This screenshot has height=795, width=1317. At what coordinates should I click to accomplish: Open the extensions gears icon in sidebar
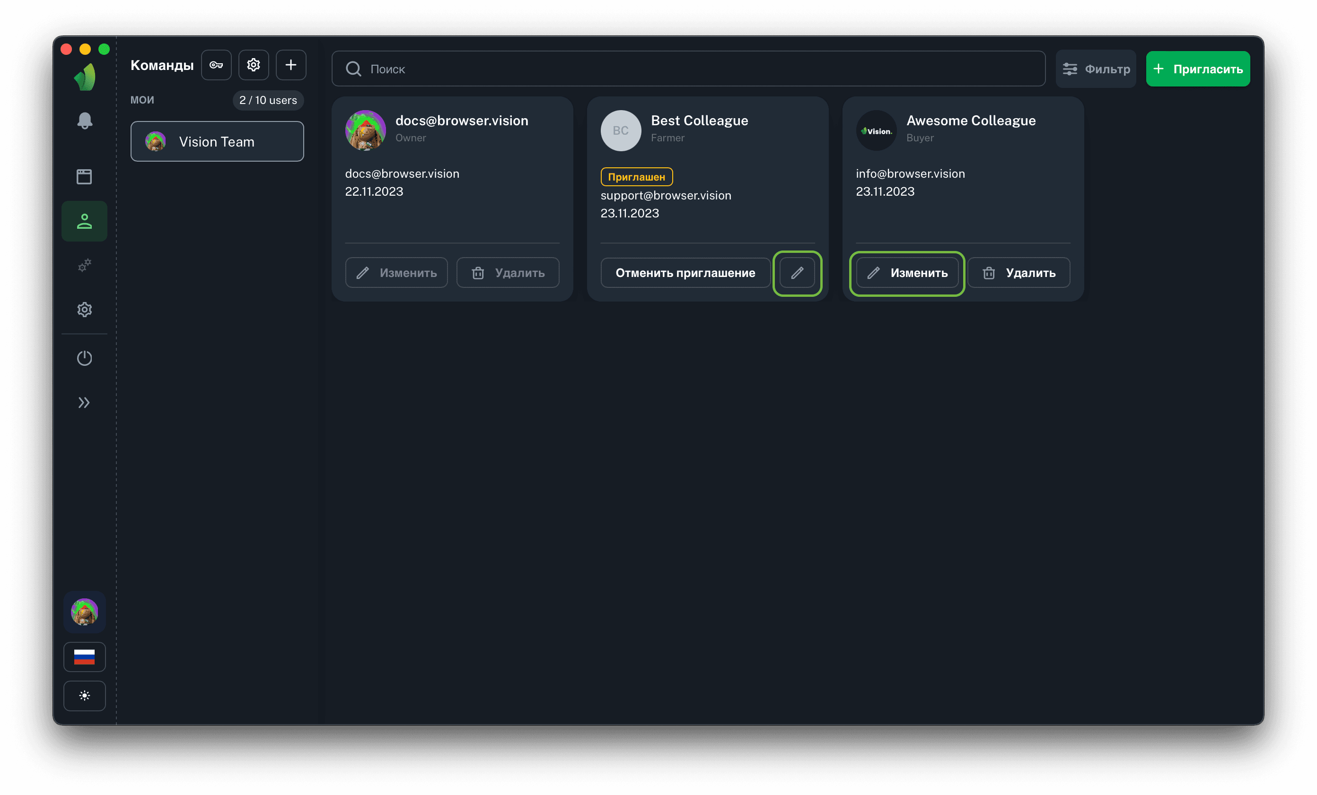[85, 265]
